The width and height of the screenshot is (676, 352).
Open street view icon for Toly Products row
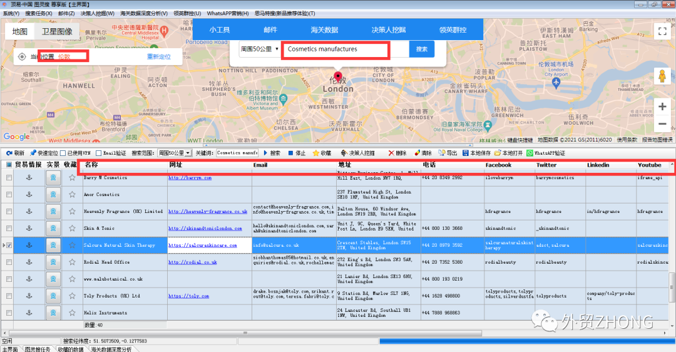tap(53, 296)
